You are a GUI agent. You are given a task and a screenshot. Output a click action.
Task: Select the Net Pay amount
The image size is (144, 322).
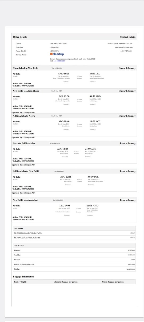131,269
